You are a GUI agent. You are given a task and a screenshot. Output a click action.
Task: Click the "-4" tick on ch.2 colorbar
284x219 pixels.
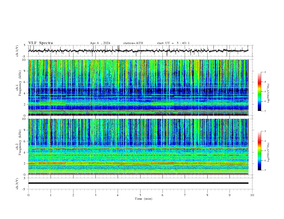click(x=264, y=141)
